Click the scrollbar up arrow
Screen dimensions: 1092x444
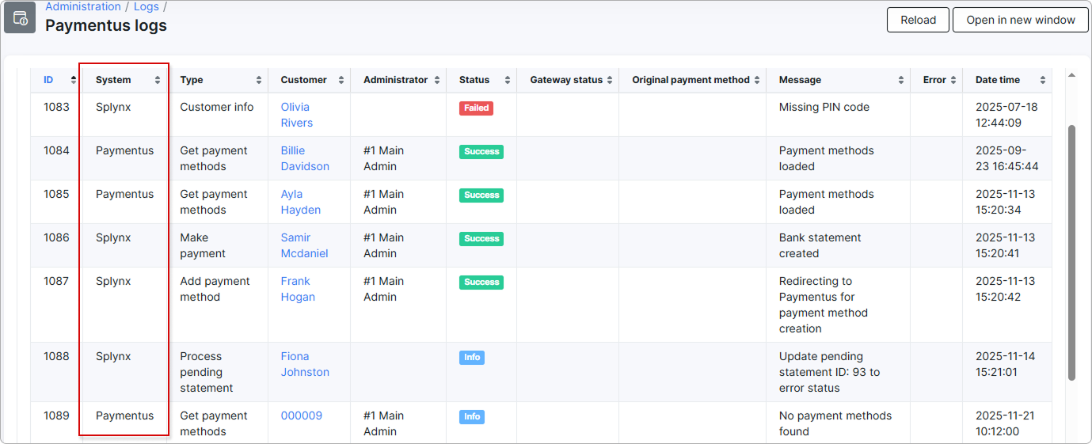(1071, 75)
